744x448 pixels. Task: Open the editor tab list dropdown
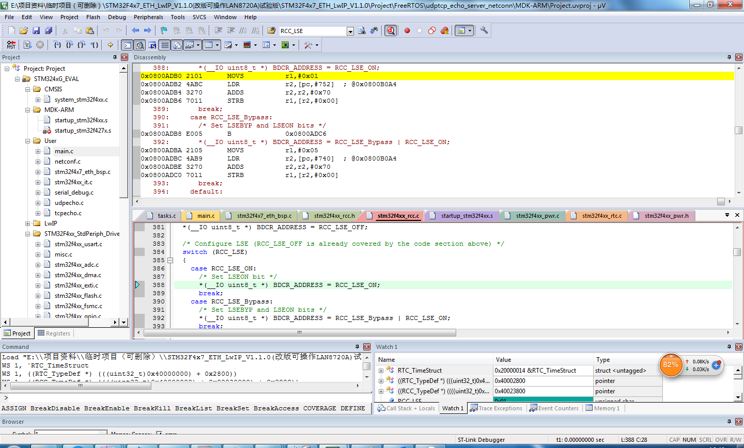(x=727, y=215)
